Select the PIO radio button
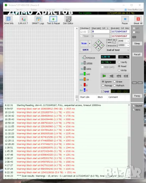This screenshot has height=183, width=146. point(134,32)
